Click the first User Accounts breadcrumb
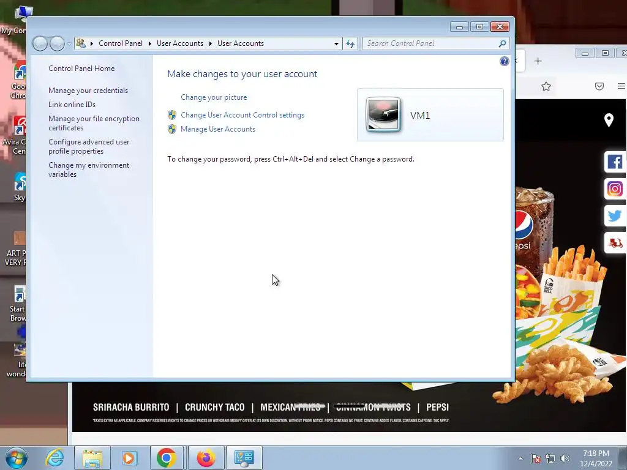 (x=180, y=43)
